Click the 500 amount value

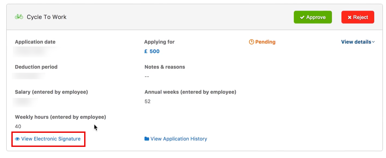(x=154, y=51)
